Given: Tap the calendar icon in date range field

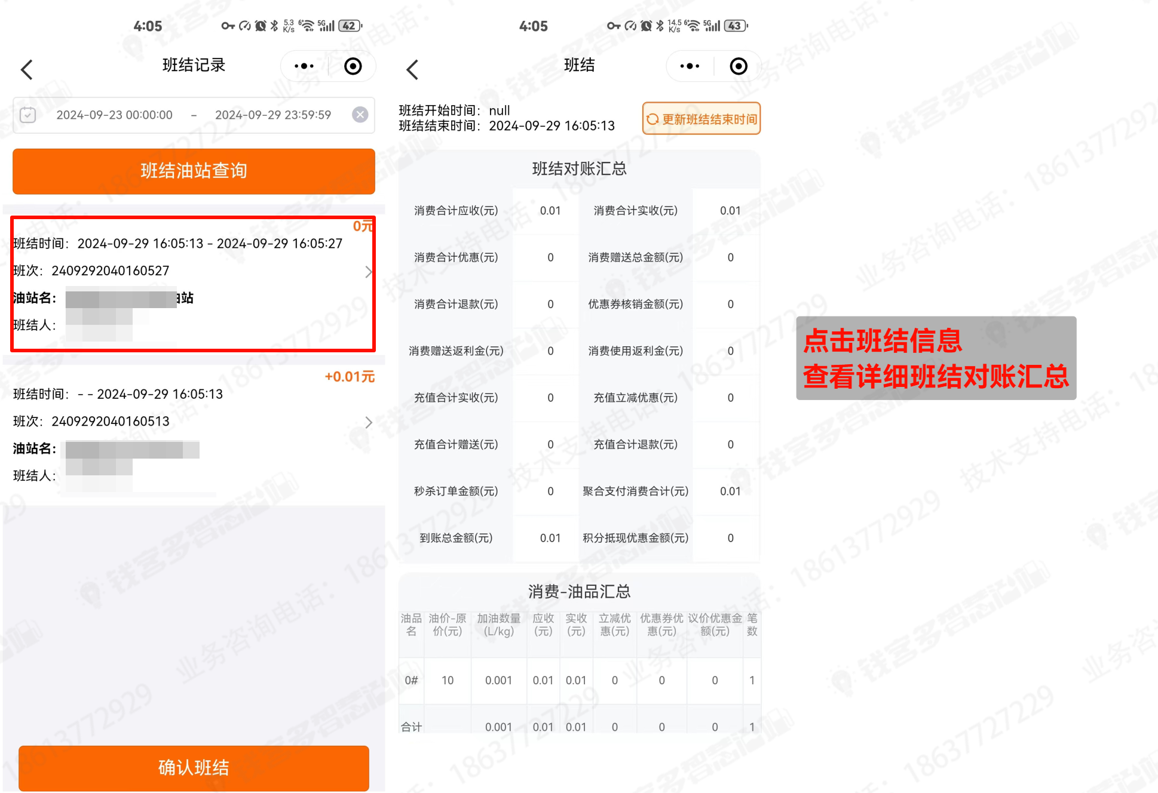Looking at the screenshot, I should click(28, 115).
